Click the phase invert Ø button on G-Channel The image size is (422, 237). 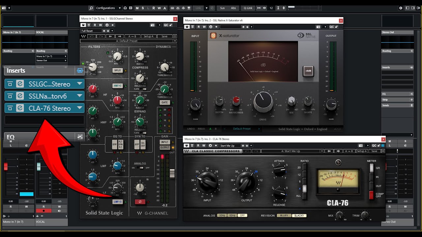click(140, 201)
